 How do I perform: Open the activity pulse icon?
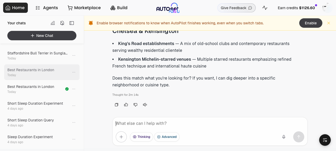point(265,8)
